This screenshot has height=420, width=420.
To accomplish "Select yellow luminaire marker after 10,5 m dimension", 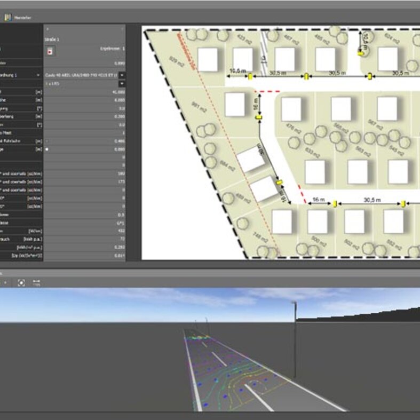I will (x=250, y=77).
